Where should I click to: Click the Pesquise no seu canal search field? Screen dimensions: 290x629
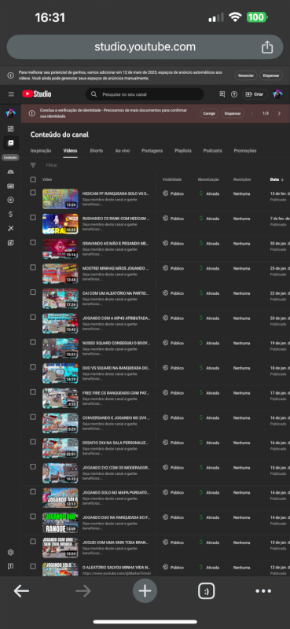[x=145, y=94]
